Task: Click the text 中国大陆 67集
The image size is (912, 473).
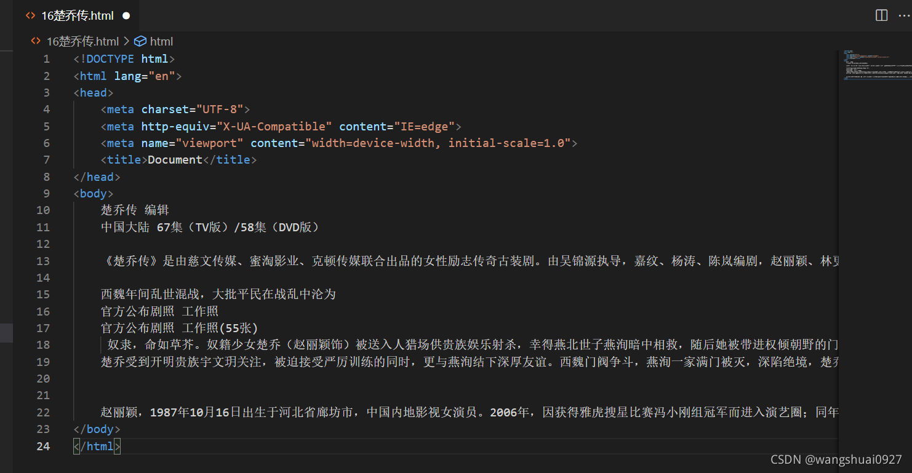Action: click(x=142, y=227)
